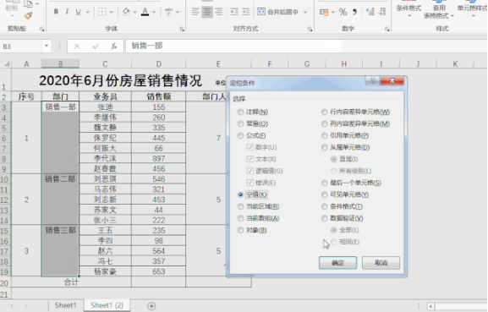This screenshot has width=488, height=312.
Task: Click cell containing 张迪
Action: (x=105, y=107)
